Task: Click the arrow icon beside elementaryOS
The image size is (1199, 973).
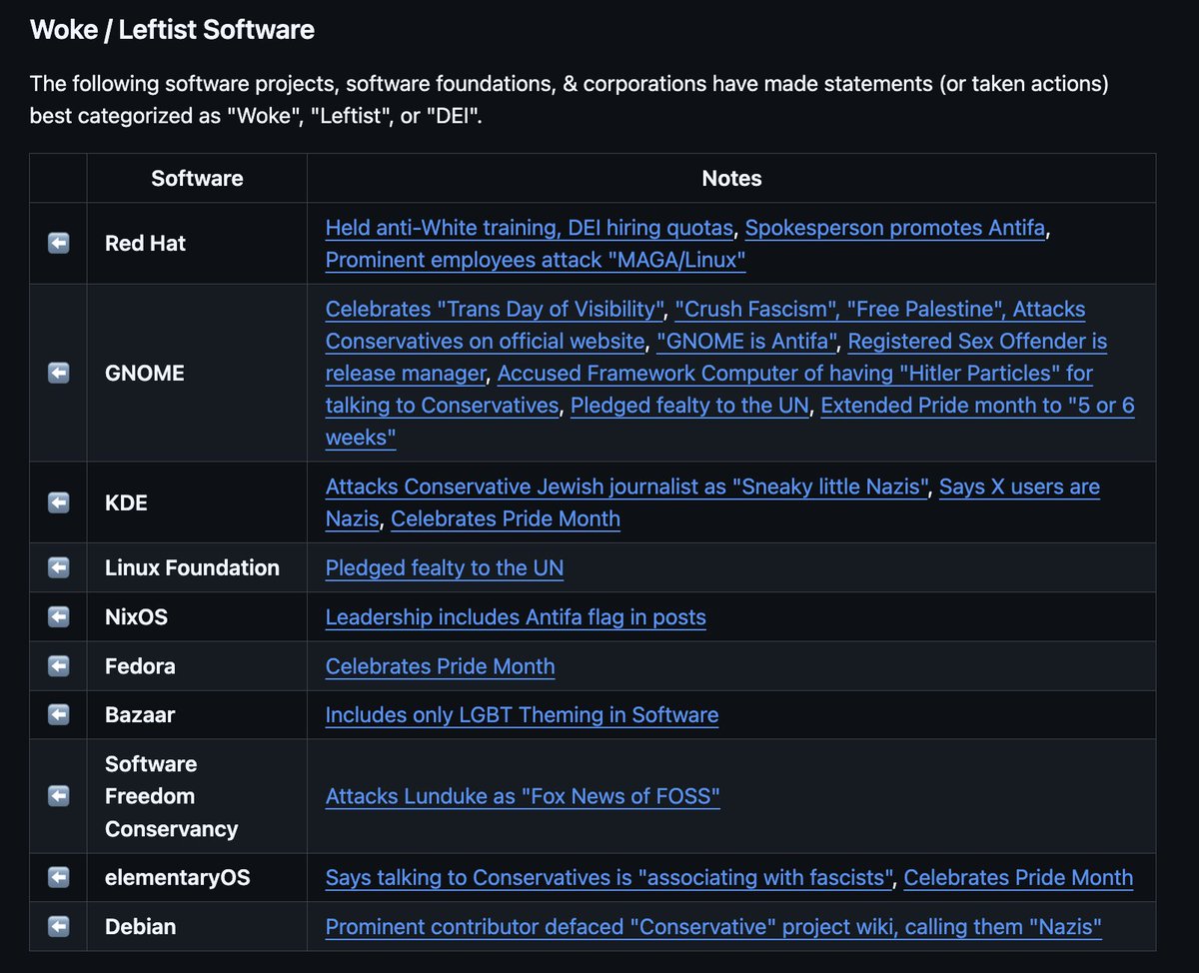Action: 58,877
